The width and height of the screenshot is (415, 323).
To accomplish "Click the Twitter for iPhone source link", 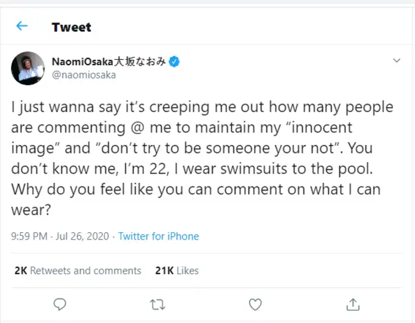I will pos(158,236).
